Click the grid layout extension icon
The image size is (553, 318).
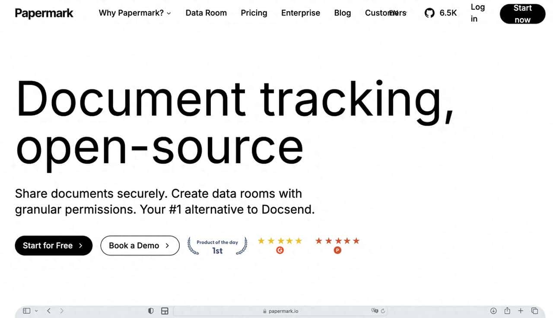click(x=164, y=311)
